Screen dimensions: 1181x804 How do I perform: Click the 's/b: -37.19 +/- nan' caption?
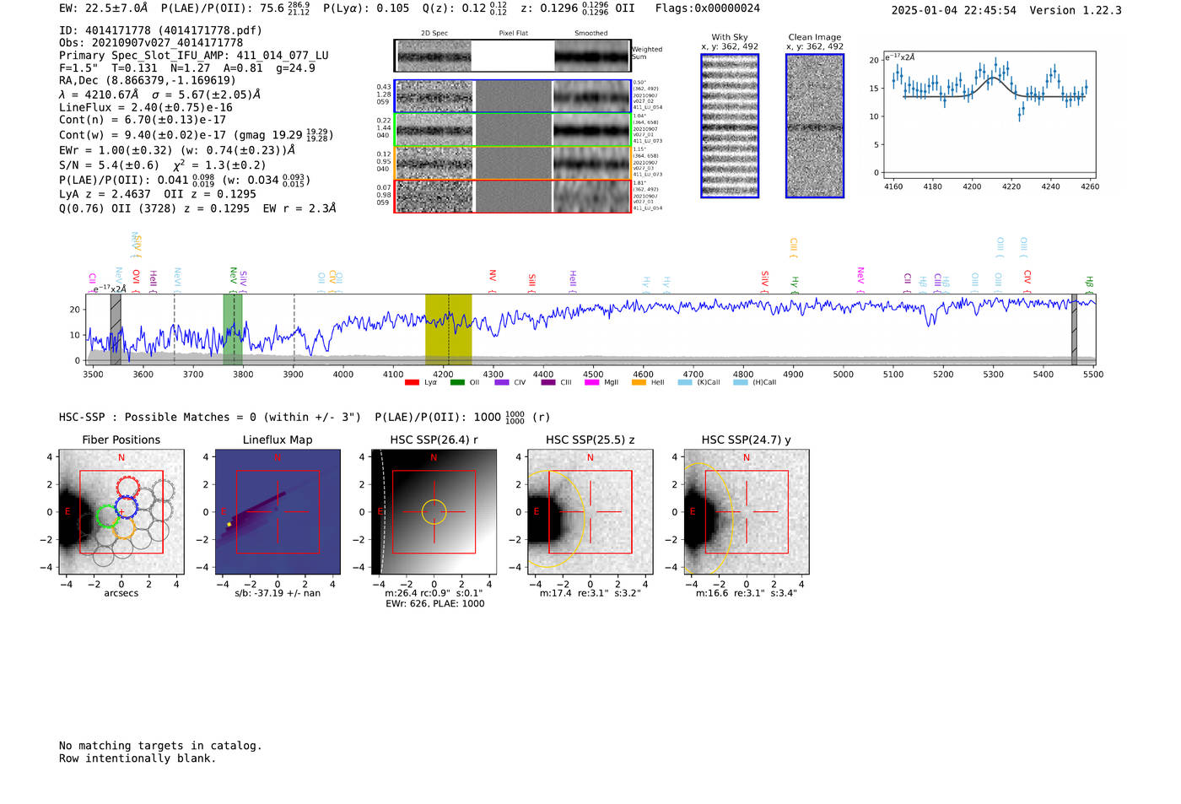point(278,593)
